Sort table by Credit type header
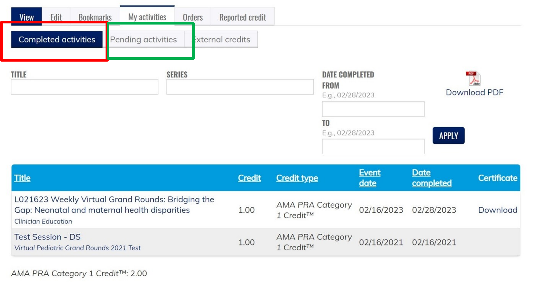 pyautogui.click(x=297, y=178)
